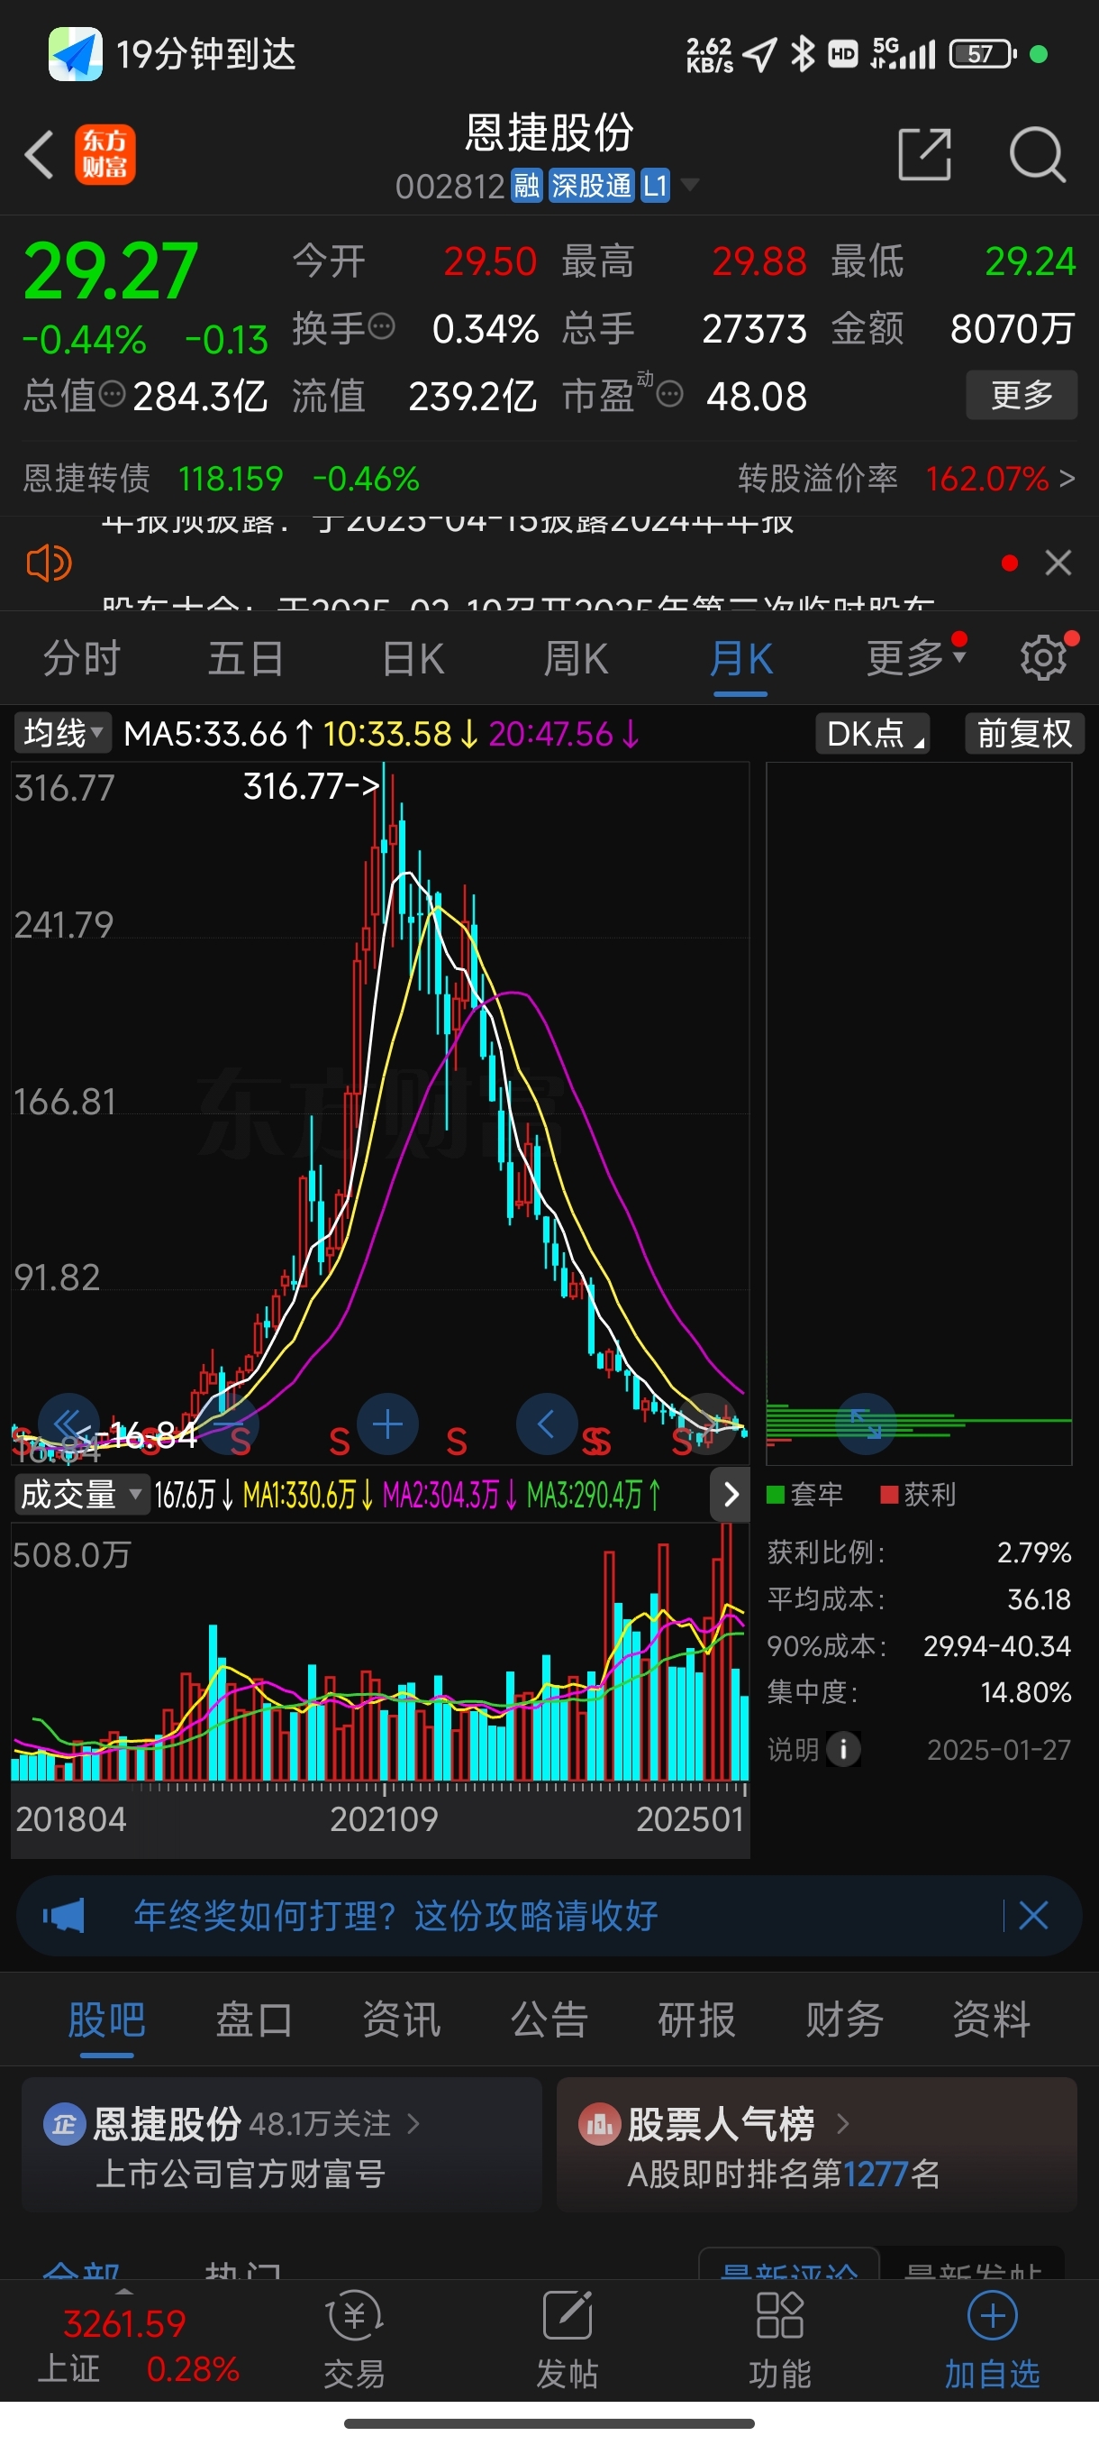This screenshot has height=2445, width=1099.
Task: Tap the 更多 quote details button
Action: pos(1022,394)
